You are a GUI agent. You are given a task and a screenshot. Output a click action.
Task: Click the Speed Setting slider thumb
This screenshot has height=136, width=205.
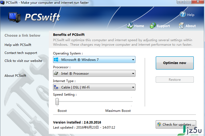(x=57, y=101)
